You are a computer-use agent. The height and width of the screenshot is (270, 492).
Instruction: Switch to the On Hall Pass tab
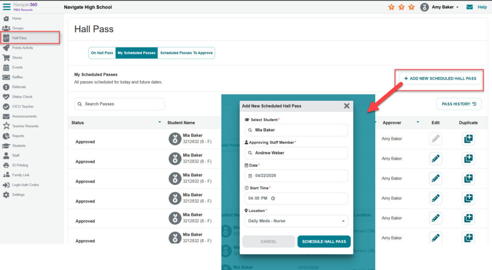coord(102,53)
